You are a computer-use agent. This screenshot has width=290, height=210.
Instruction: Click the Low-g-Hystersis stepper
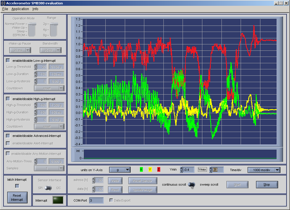coord(35,81)
